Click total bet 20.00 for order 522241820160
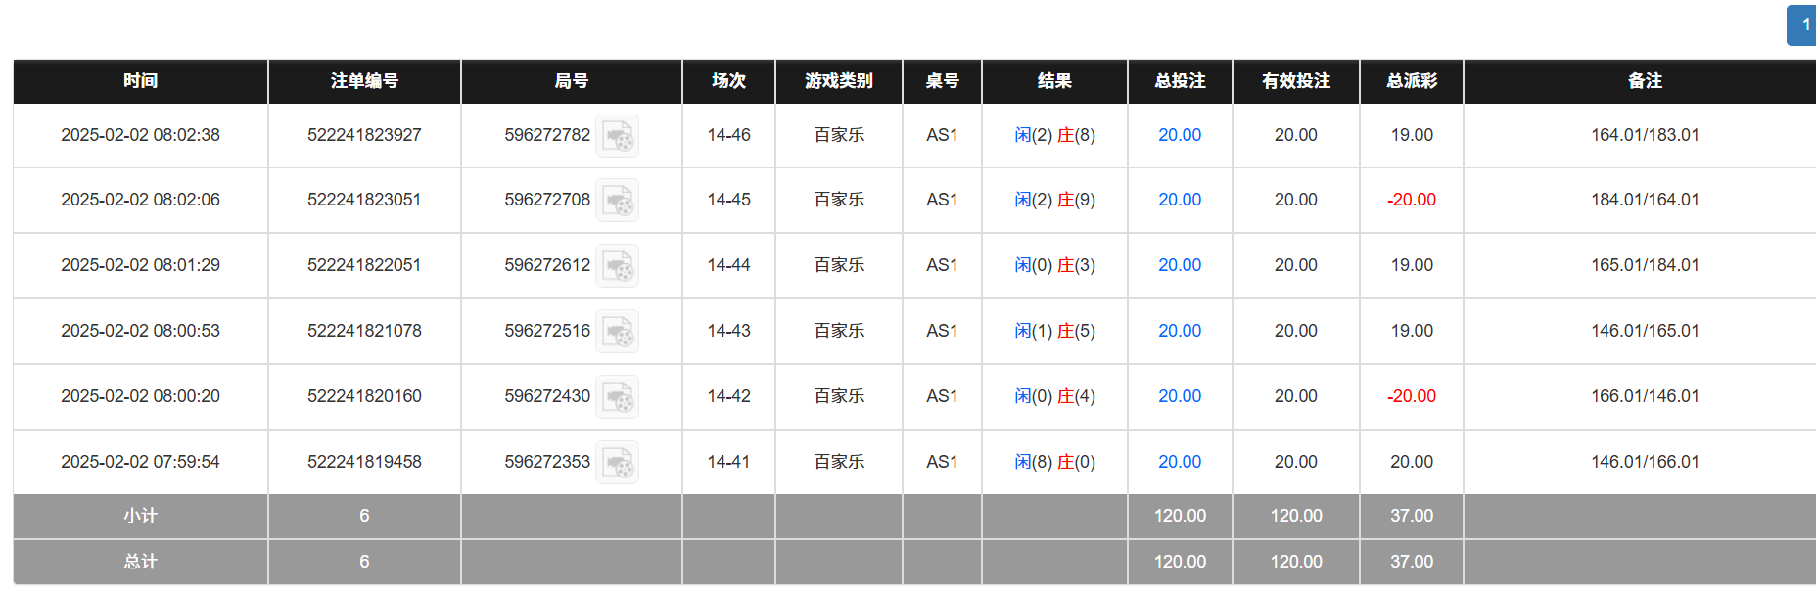 point(1180,396)
